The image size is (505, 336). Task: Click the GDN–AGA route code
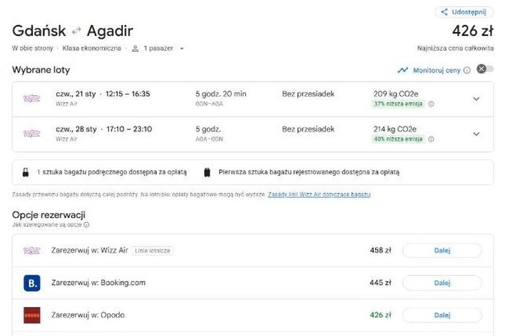coord(209,104)
